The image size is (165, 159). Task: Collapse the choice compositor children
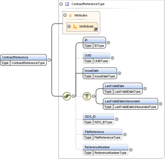point(93,96)
